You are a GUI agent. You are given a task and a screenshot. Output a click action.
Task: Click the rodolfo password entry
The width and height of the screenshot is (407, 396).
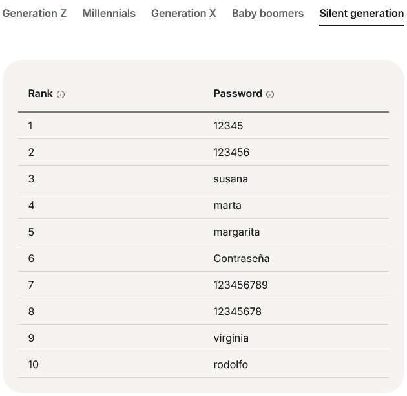point(231,364)
